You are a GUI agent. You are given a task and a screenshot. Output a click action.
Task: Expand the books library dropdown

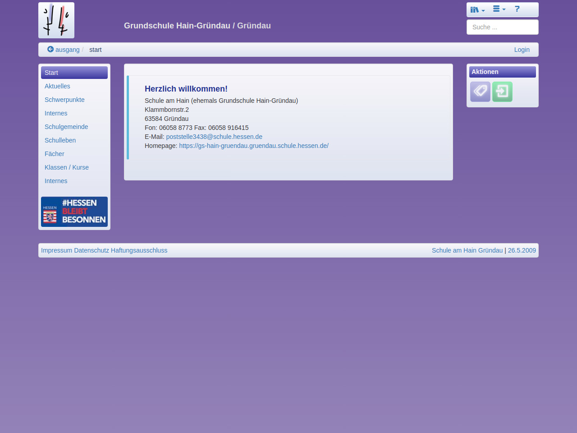pos(477,9)
